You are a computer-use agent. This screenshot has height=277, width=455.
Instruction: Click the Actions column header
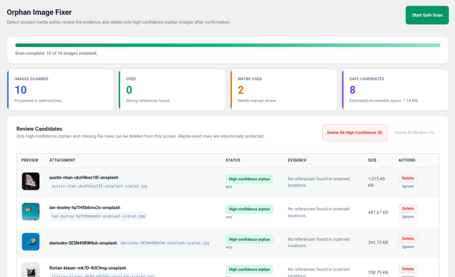click(407, 160)
